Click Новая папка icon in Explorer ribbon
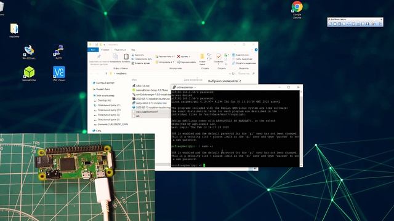This screenshot has height=221, width=394. pos(202,56)
